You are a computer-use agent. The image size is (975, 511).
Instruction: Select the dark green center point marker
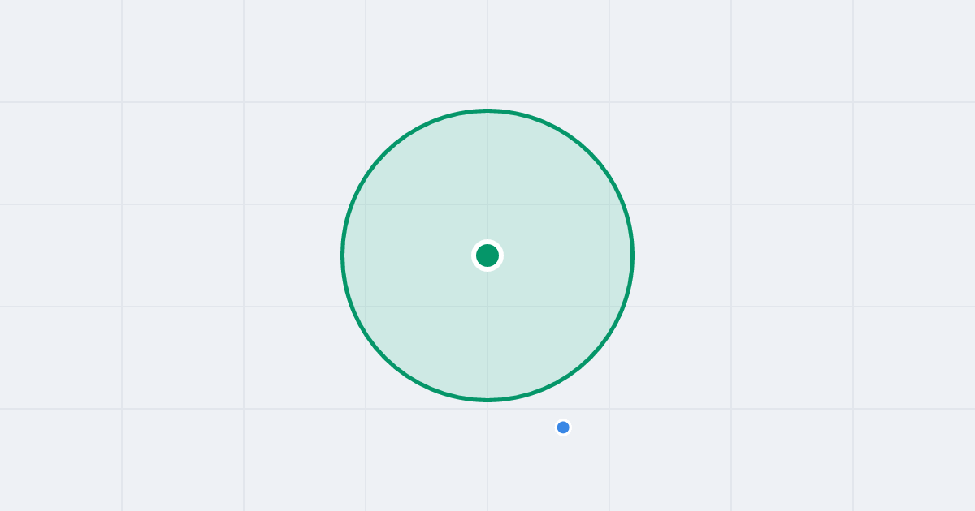[x=487, y=255]
